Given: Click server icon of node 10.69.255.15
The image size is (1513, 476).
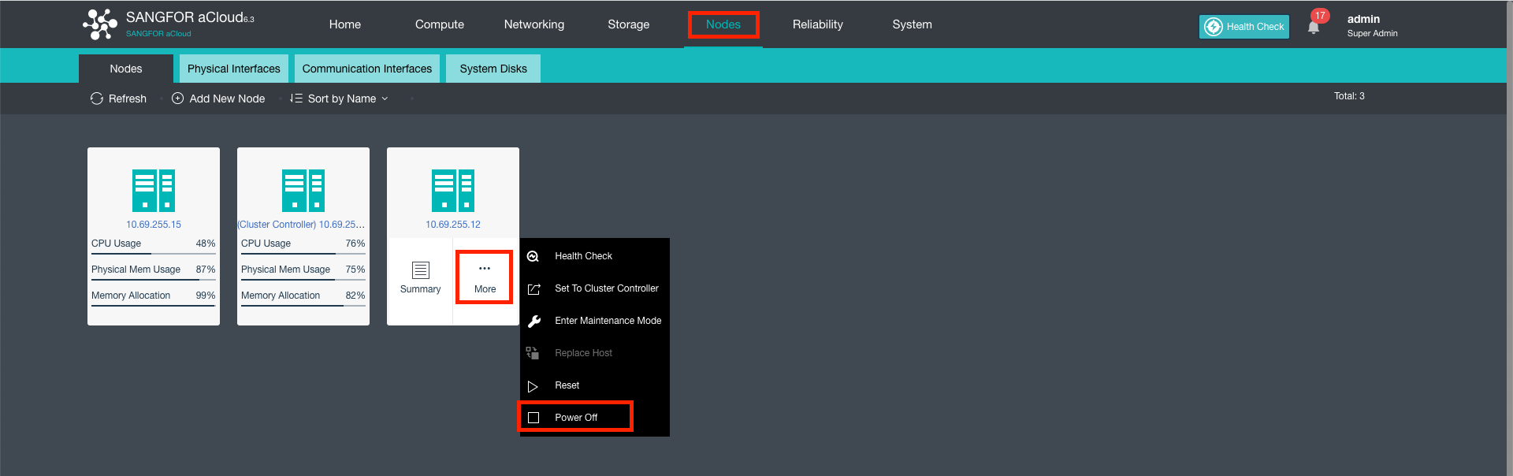Looking at the screenshot, I should [x=154, y=191].
